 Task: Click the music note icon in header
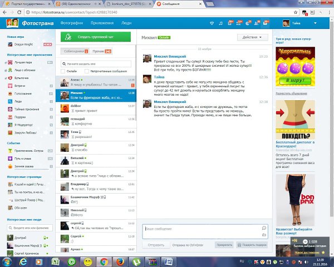[220, 23]
